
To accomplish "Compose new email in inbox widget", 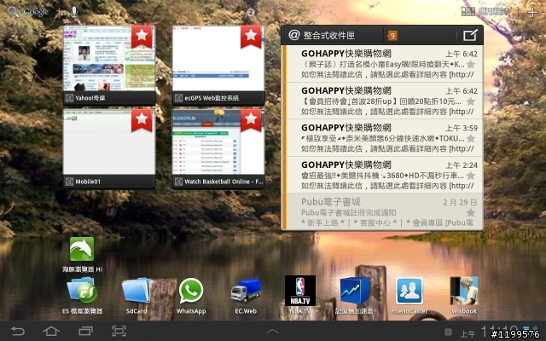I will 470,35.
